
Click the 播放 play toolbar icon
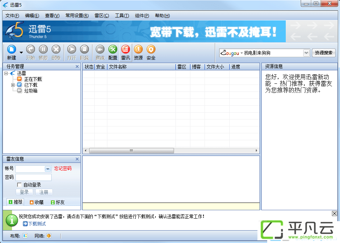coord(100,50)
